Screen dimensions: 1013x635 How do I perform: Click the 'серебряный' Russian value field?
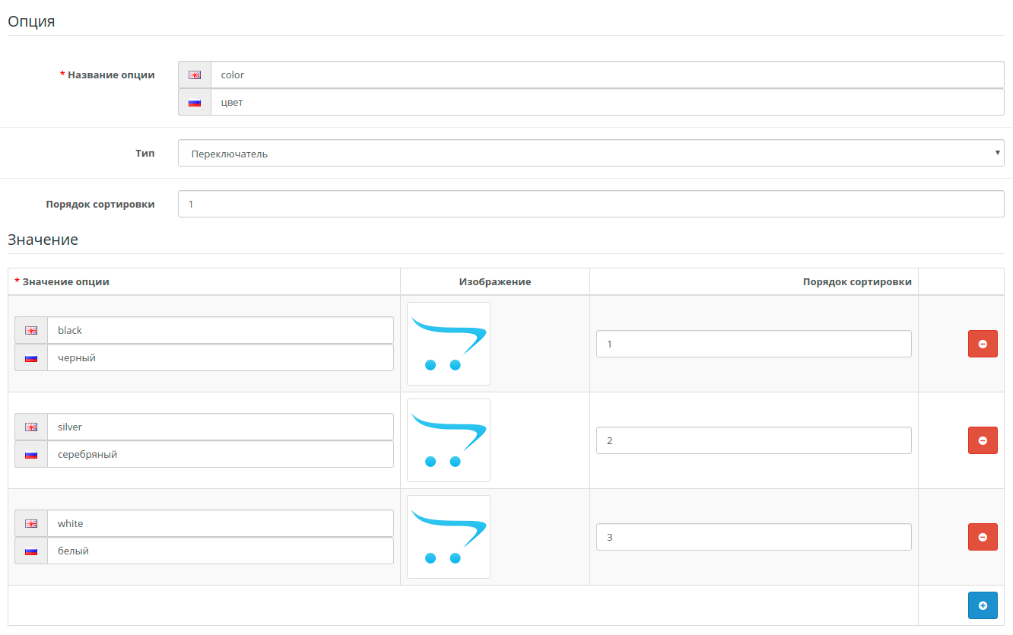(x=220, y=454)
